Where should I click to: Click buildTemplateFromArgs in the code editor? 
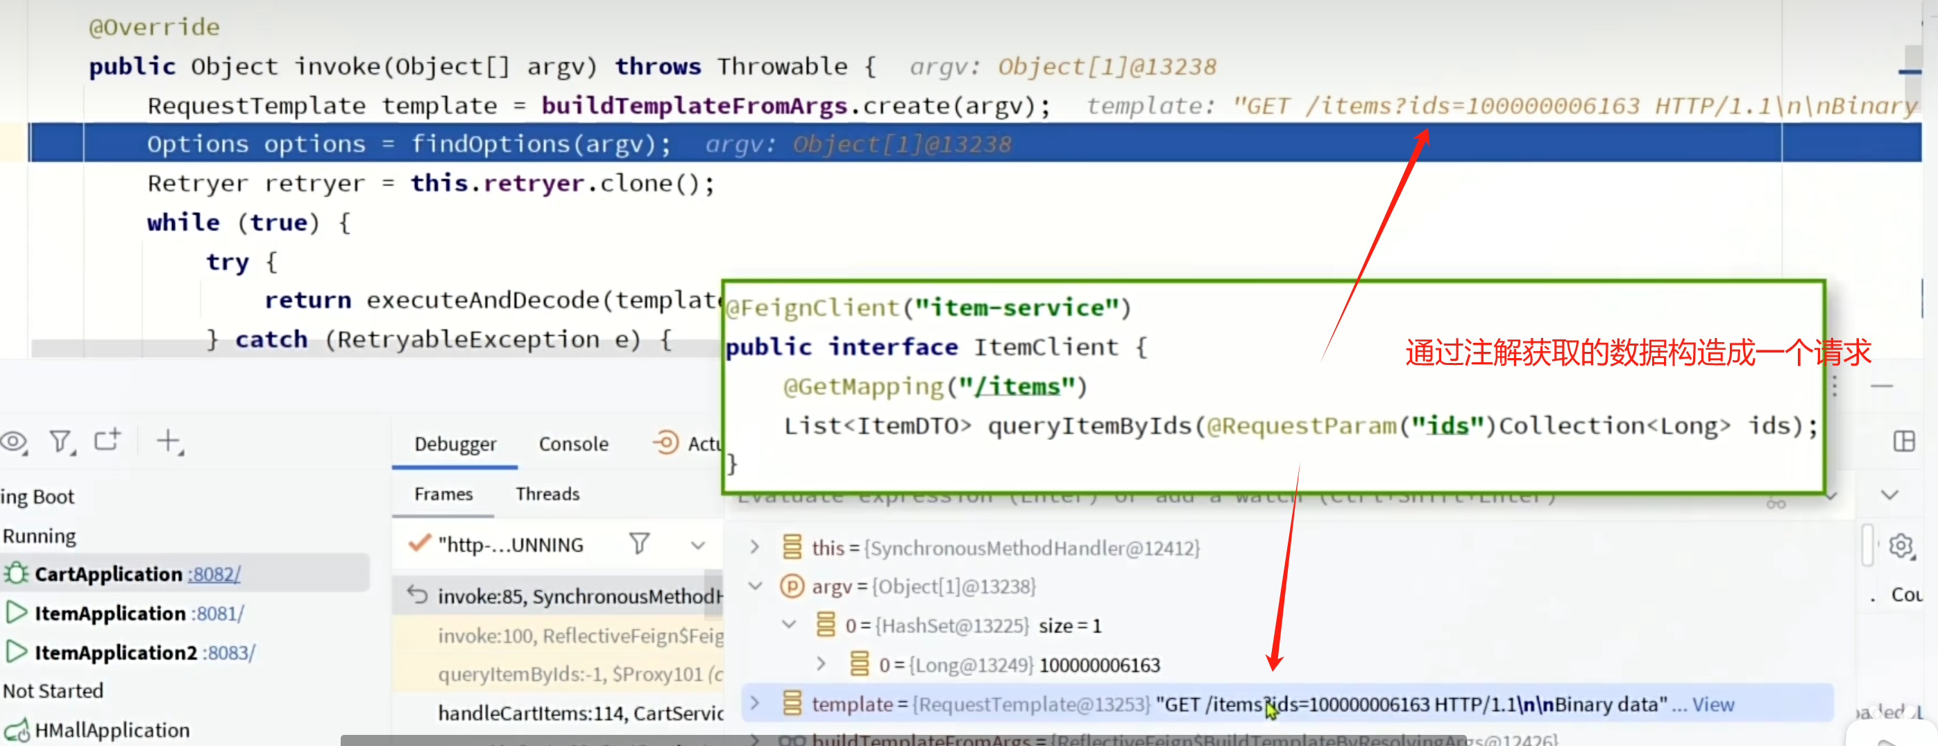(x=694, y=105)
